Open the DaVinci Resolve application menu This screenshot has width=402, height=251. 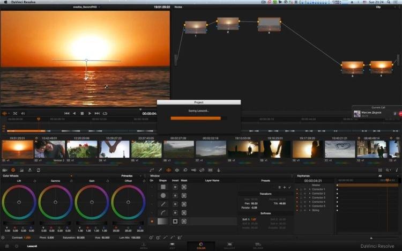(x=24, y=2)
